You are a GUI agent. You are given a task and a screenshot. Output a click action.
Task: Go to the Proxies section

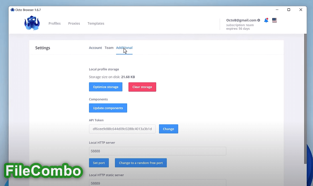pyautogui.click(x=74, y=23)
